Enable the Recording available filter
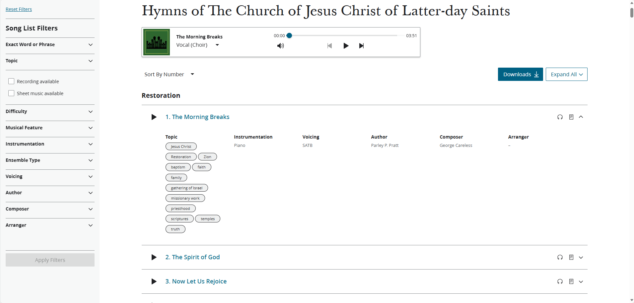Image resolution: width=634 pixels, height=303 pixels. point(11,81)
